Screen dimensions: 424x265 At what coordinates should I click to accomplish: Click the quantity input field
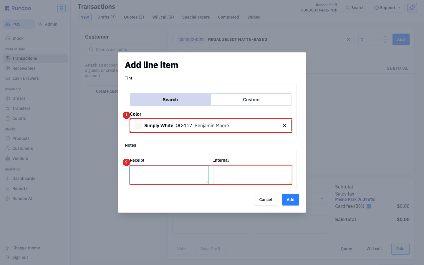pos(370,39)
